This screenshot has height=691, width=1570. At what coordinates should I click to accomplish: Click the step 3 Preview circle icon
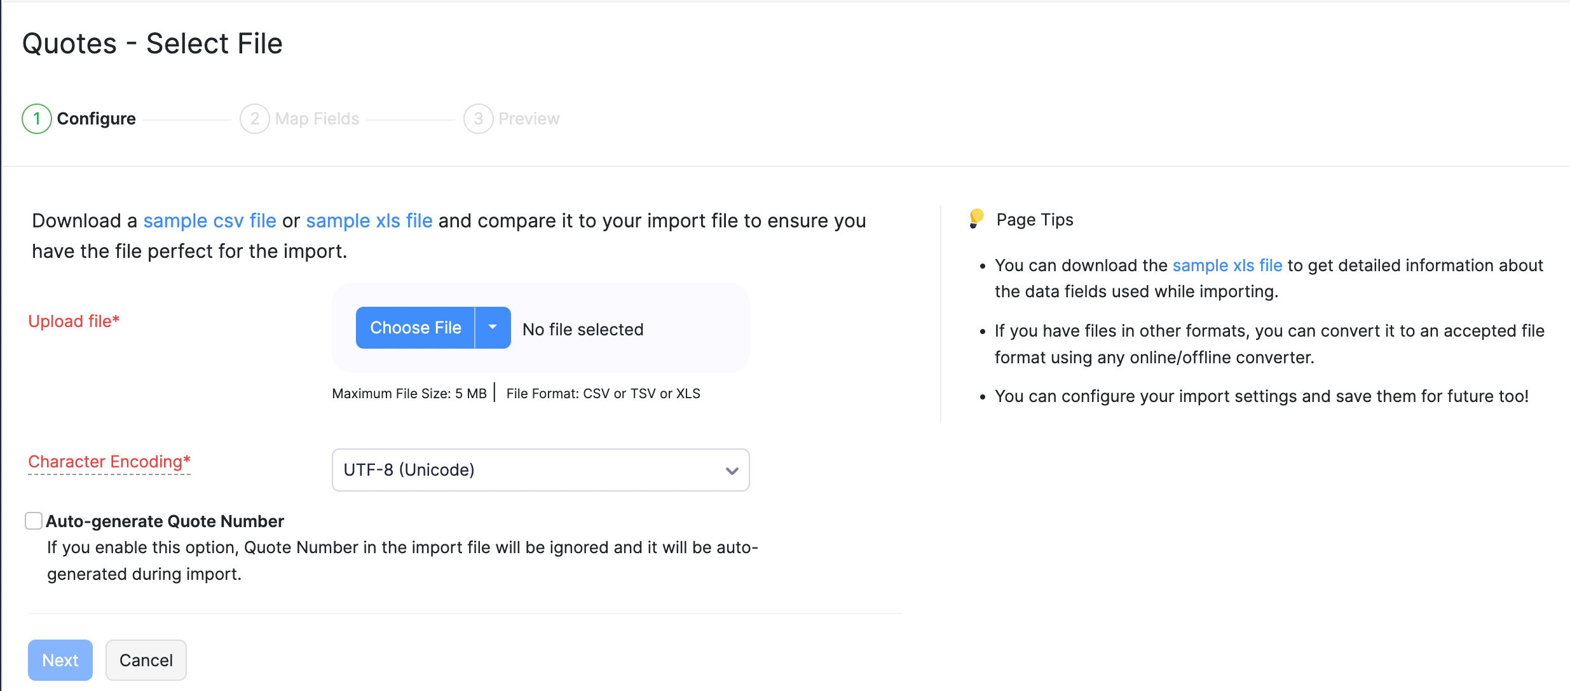[478, 118]
